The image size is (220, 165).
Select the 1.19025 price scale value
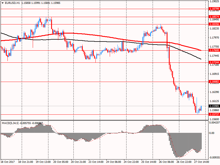coord(215,1)
